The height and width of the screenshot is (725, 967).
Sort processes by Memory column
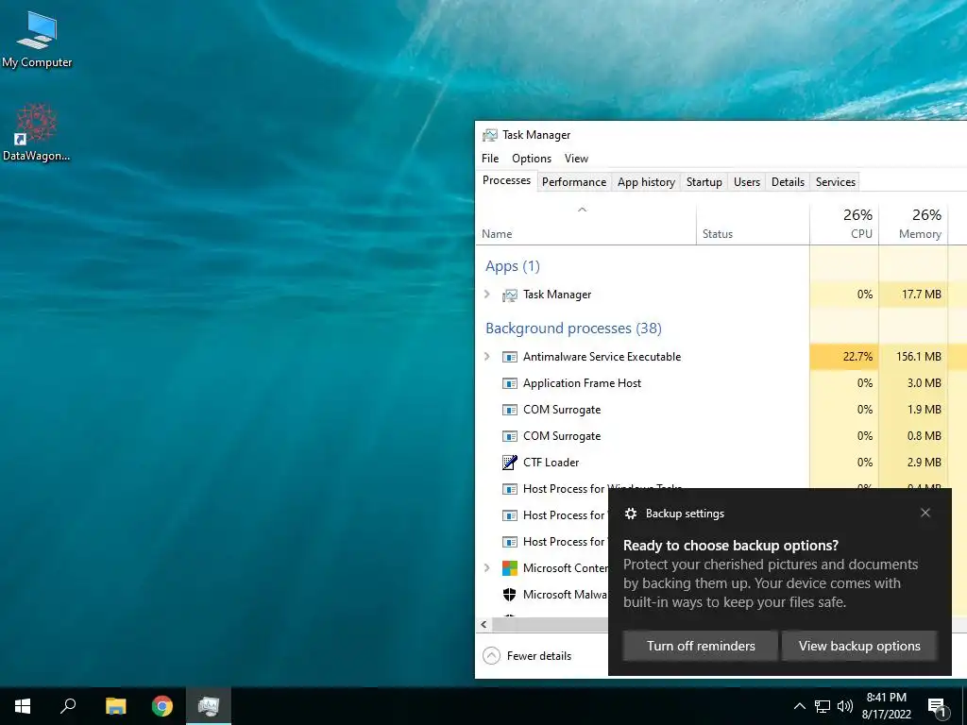point(913,225)
